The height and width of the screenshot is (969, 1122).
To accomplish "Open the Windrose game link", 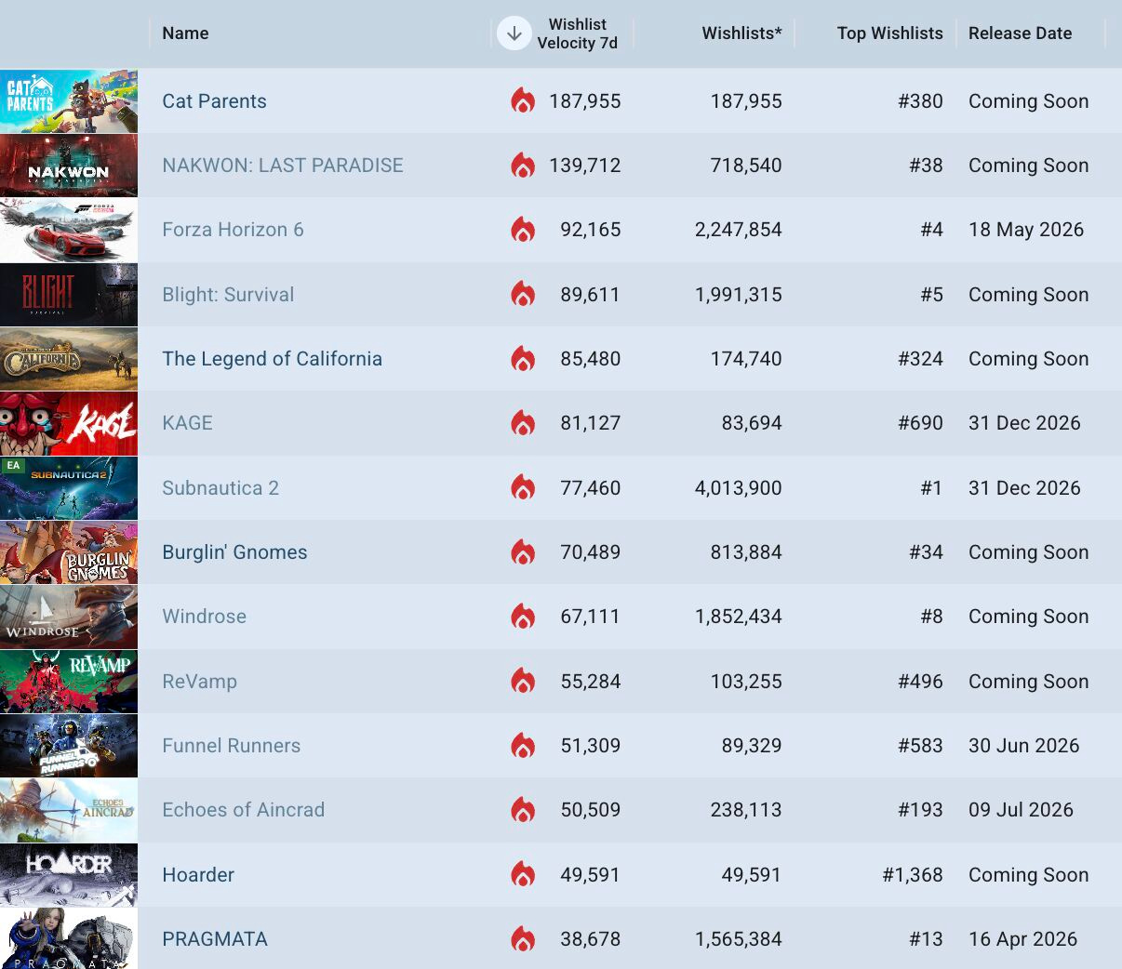I will pyautogui.click(x=204, y=617).
